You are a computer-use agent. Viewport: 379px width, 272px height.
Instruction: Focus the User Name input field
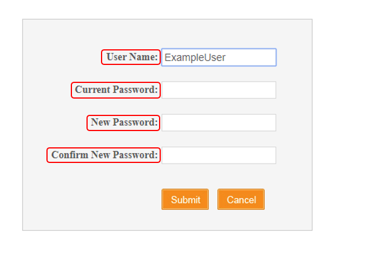(219, 57)
